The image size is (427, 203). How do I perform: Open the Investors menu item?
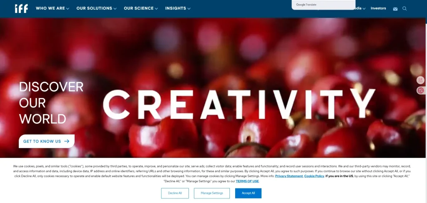click(x=378, y=8)
